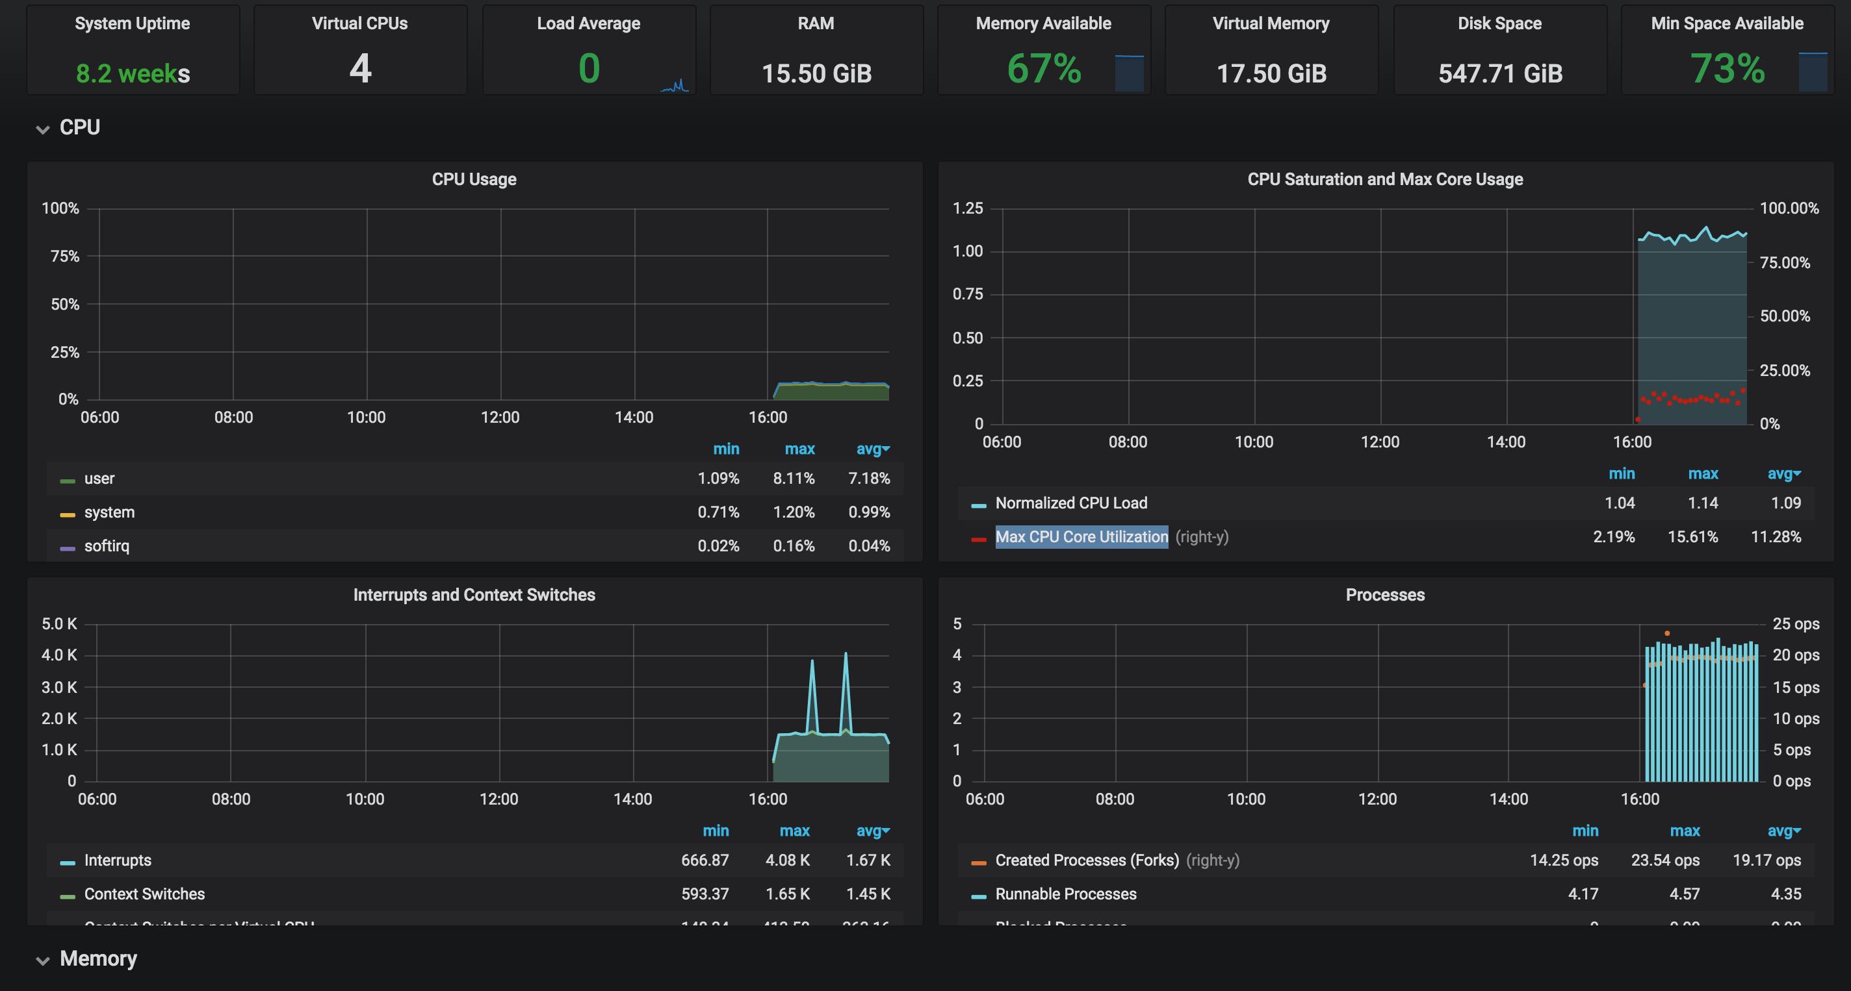The width and height of the screenshot is (1851, 991).
Task: Open the Memory Available panel title
Action: [x=1043, y=23]
